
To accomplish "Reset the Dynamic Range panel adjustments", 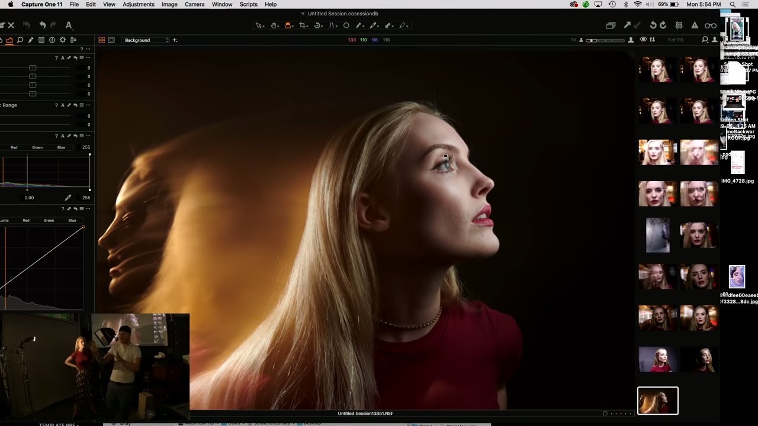I will pyautogui.click(x=75, y=105).
